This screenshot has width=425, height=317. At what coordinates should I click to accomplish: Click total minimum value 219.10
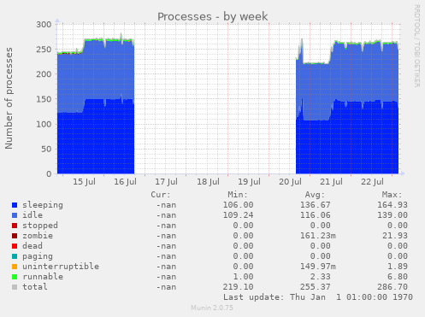(x=238, y=287)
